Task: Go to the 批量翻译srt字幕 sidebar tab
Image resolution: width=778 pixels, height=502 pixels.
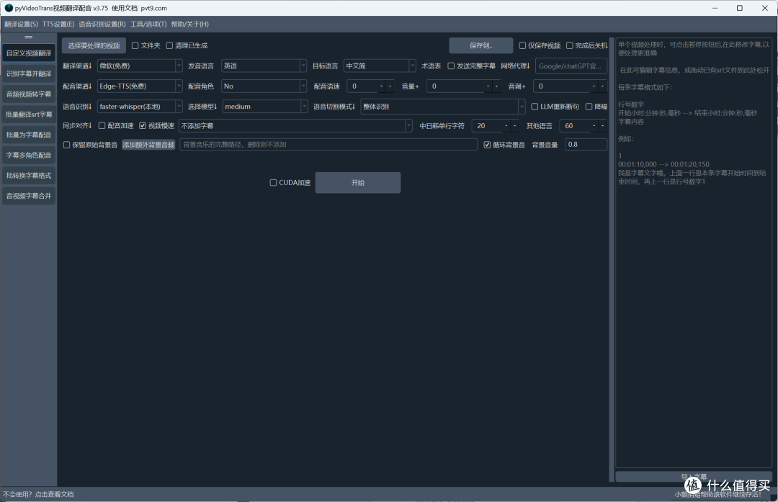Action: tap(29, 114)
